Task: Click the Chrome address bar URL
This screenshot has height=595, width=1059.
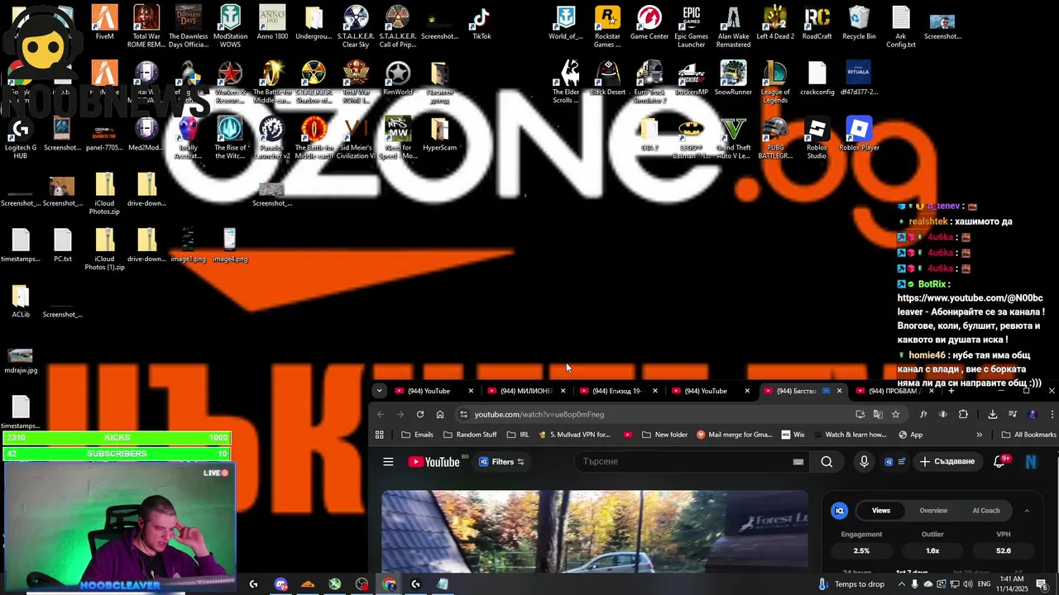Action: 539,414
